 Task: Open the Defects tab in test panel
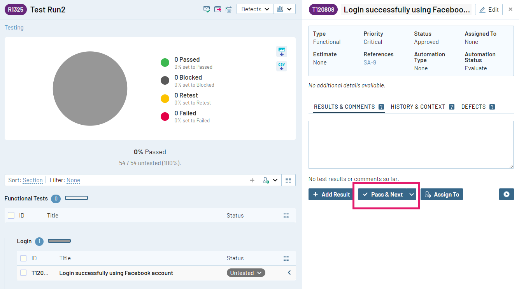[x=473, y=107]
